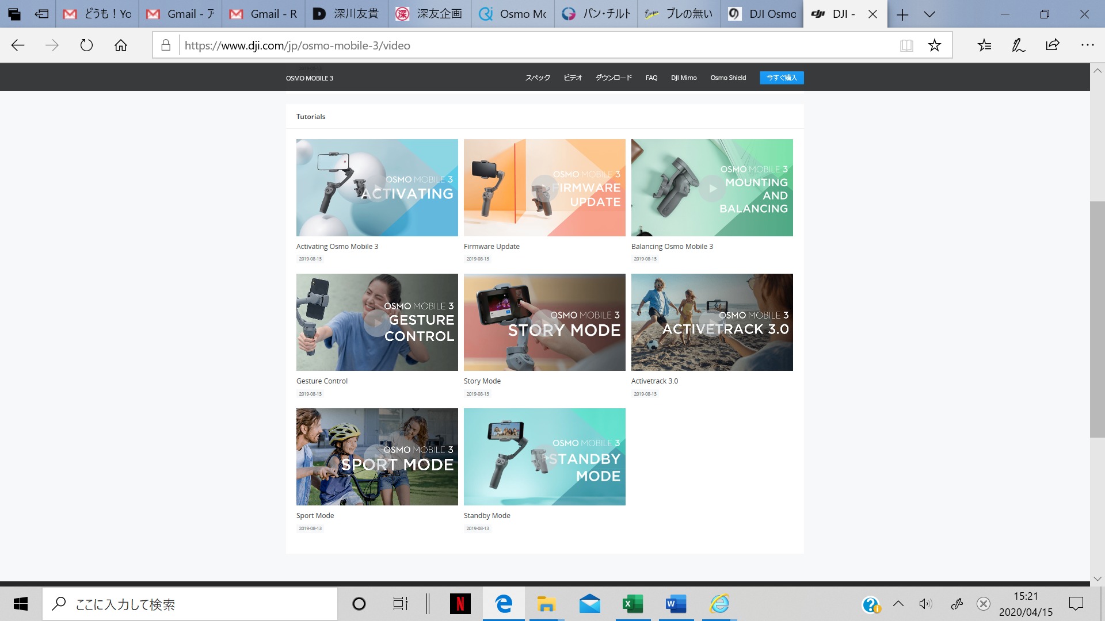Open the Action Center notification icon
The image size is (1105, 621).
tap(1076, 604)
